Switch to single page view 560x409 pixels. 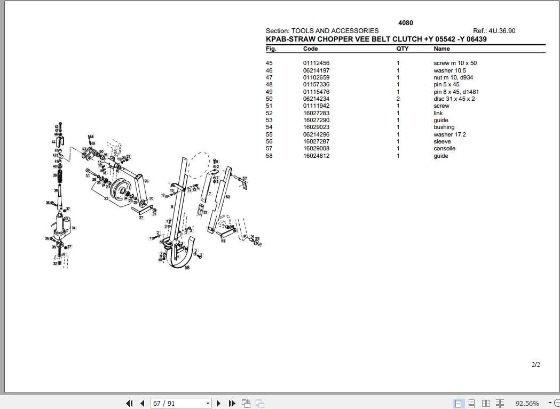(458, 403)
